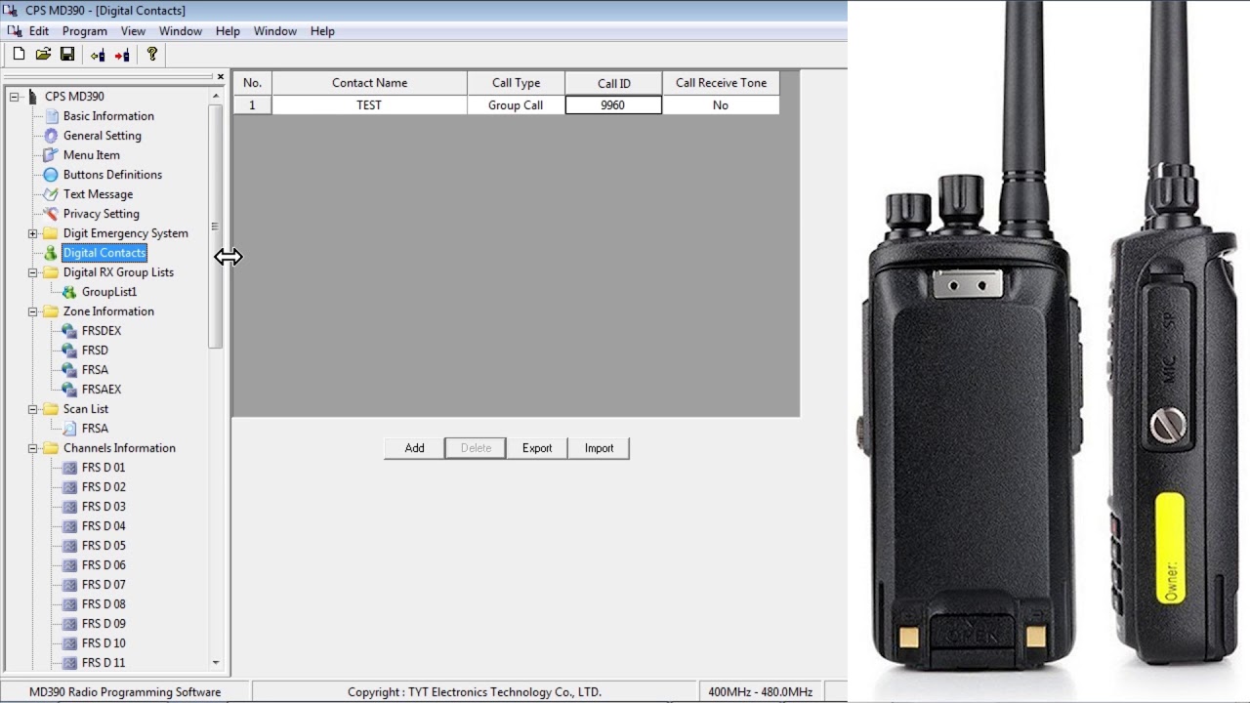Click the 400MHz - 480.0MHz status bar text
This screenshot has height=703, width=1250.
point(760,692)
